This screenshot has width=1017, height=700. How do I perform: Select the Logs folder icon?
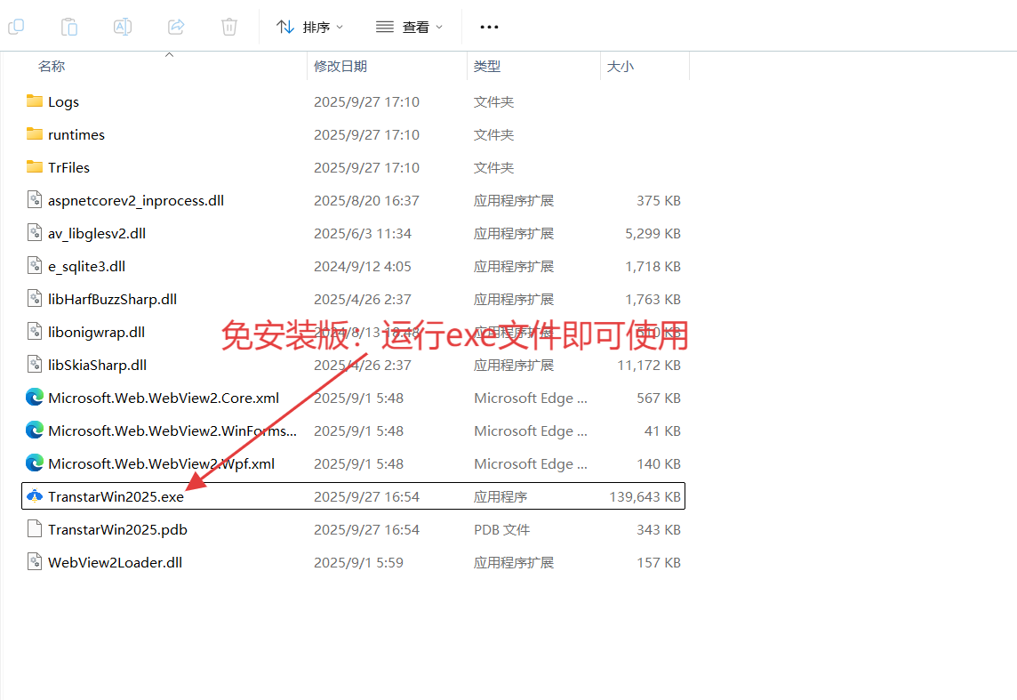[35, 101]
